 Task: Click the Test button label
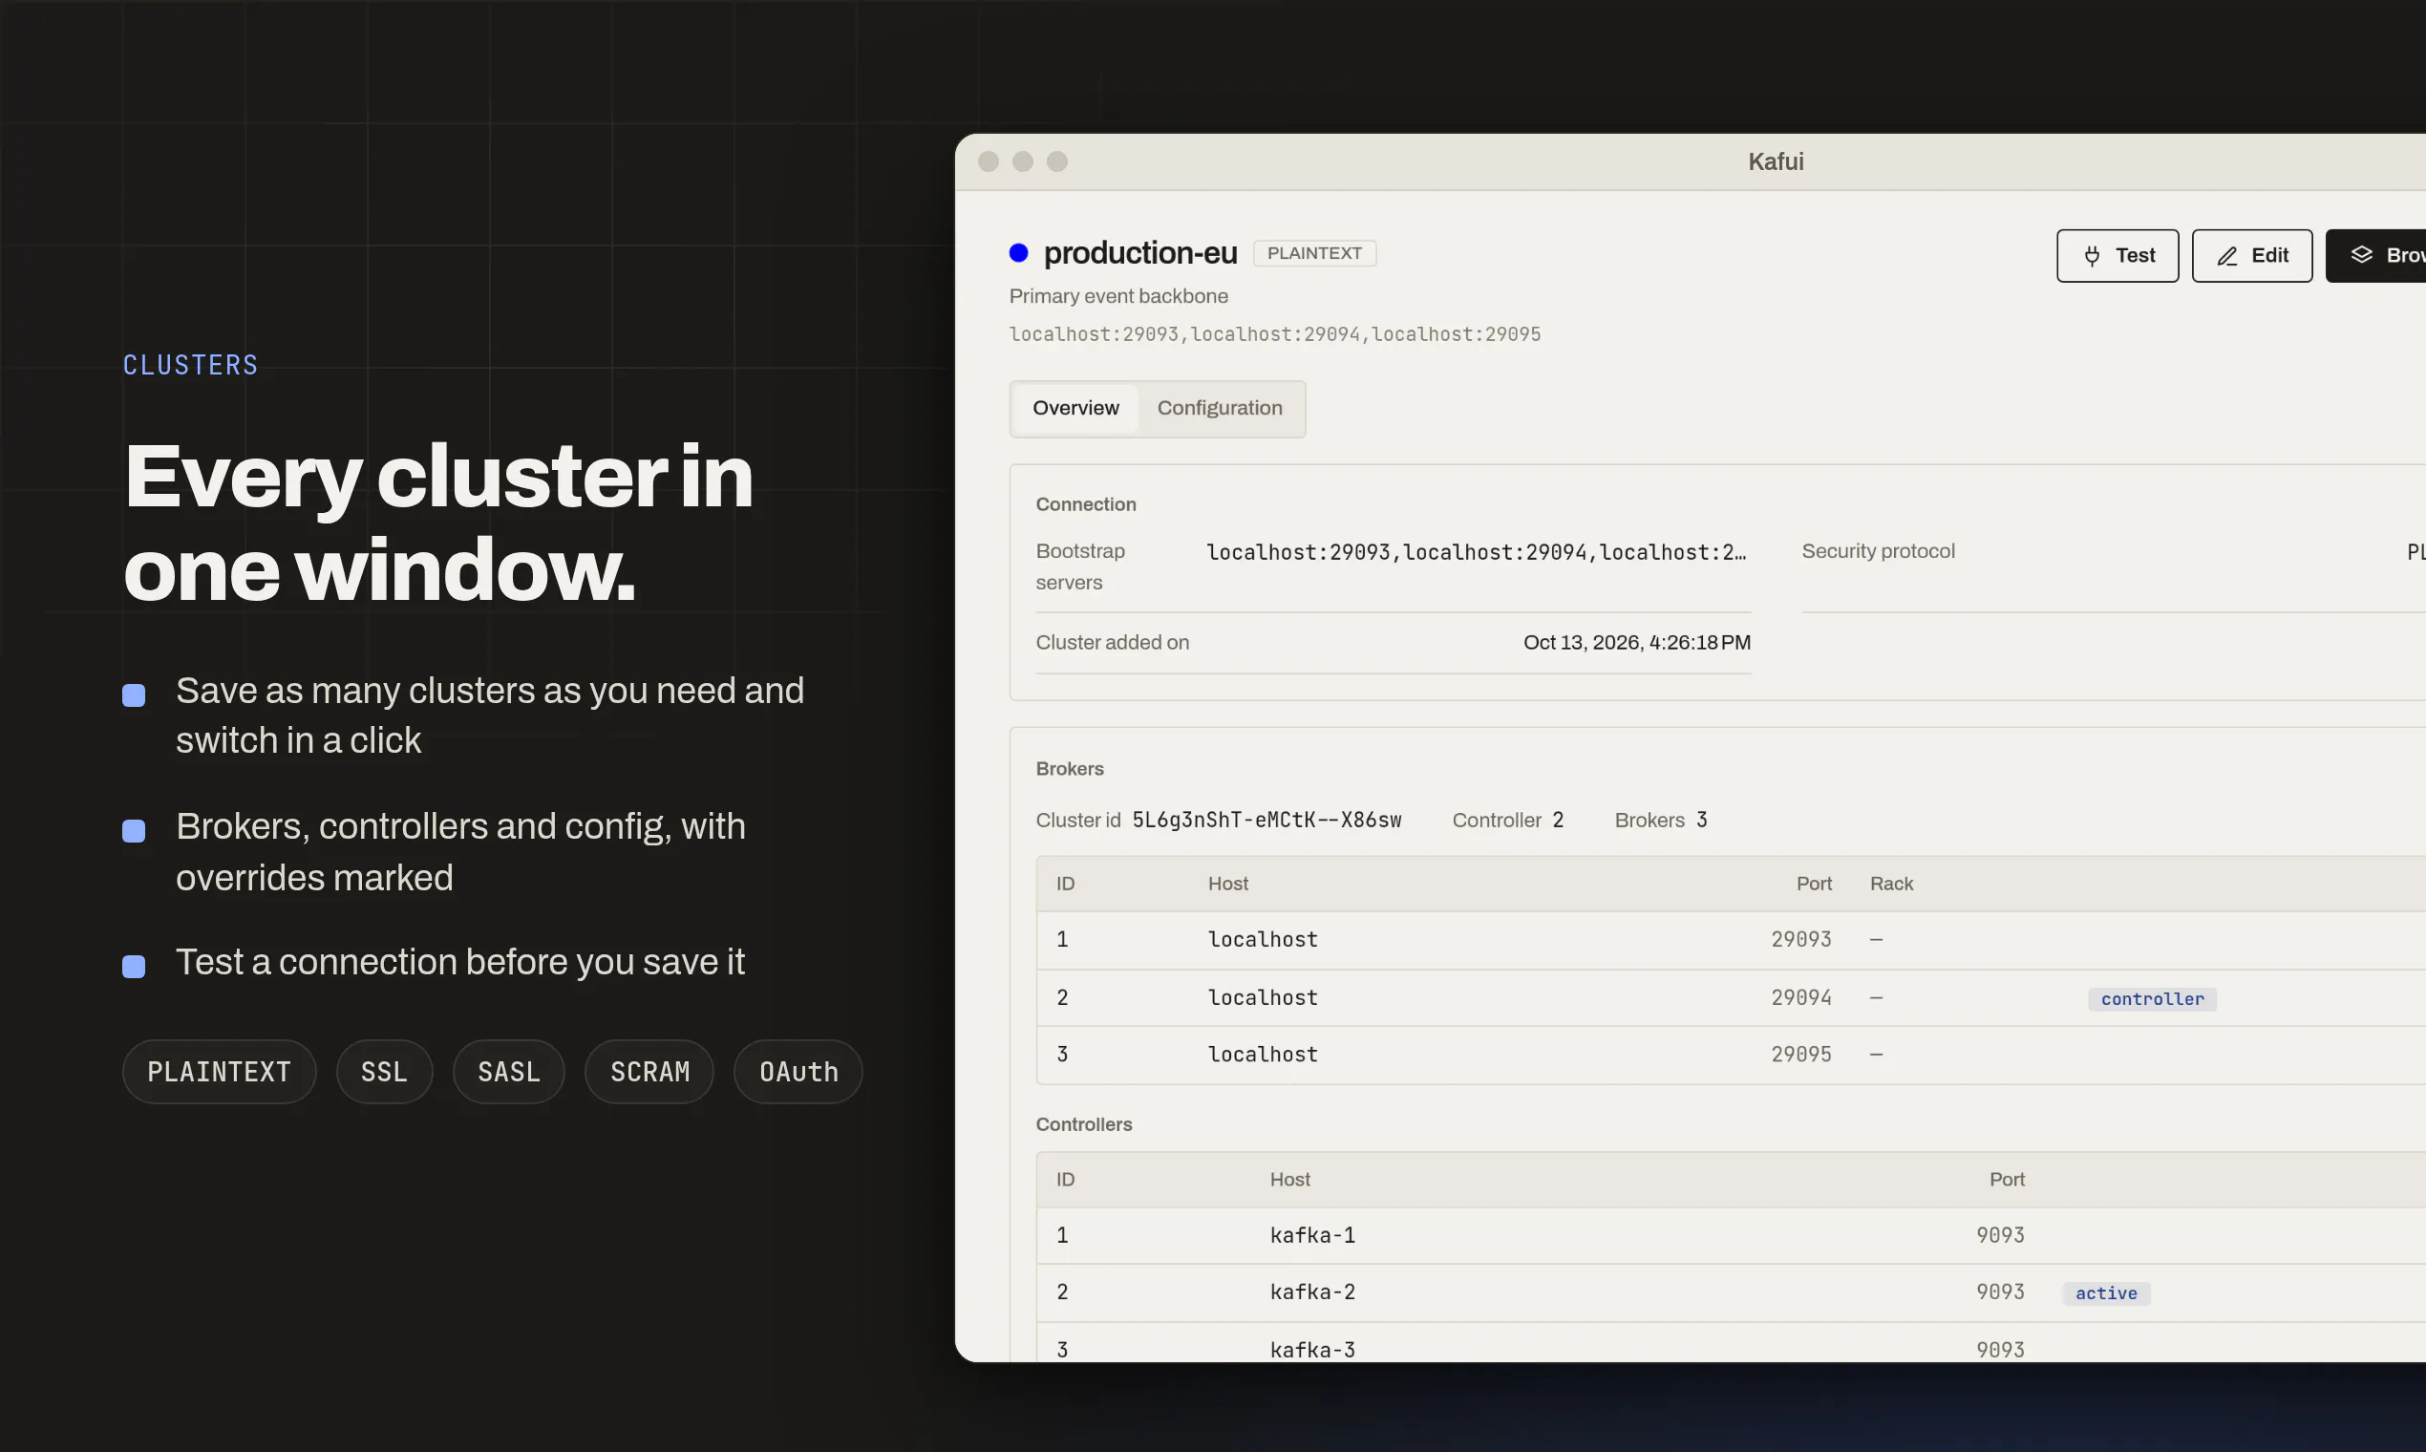pyautogui.click(x=2135, y=255)
